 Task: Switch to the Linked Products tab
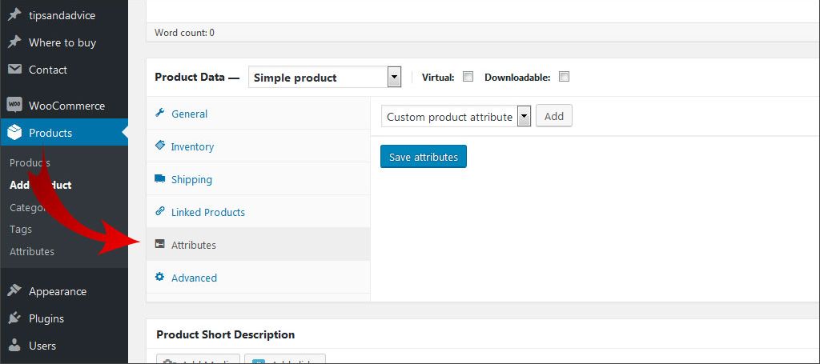pyautogui.click(x=207, y=212)
